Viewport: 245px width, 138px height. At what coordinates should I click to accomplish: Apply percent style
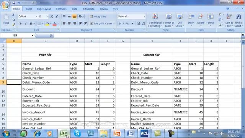127,24
